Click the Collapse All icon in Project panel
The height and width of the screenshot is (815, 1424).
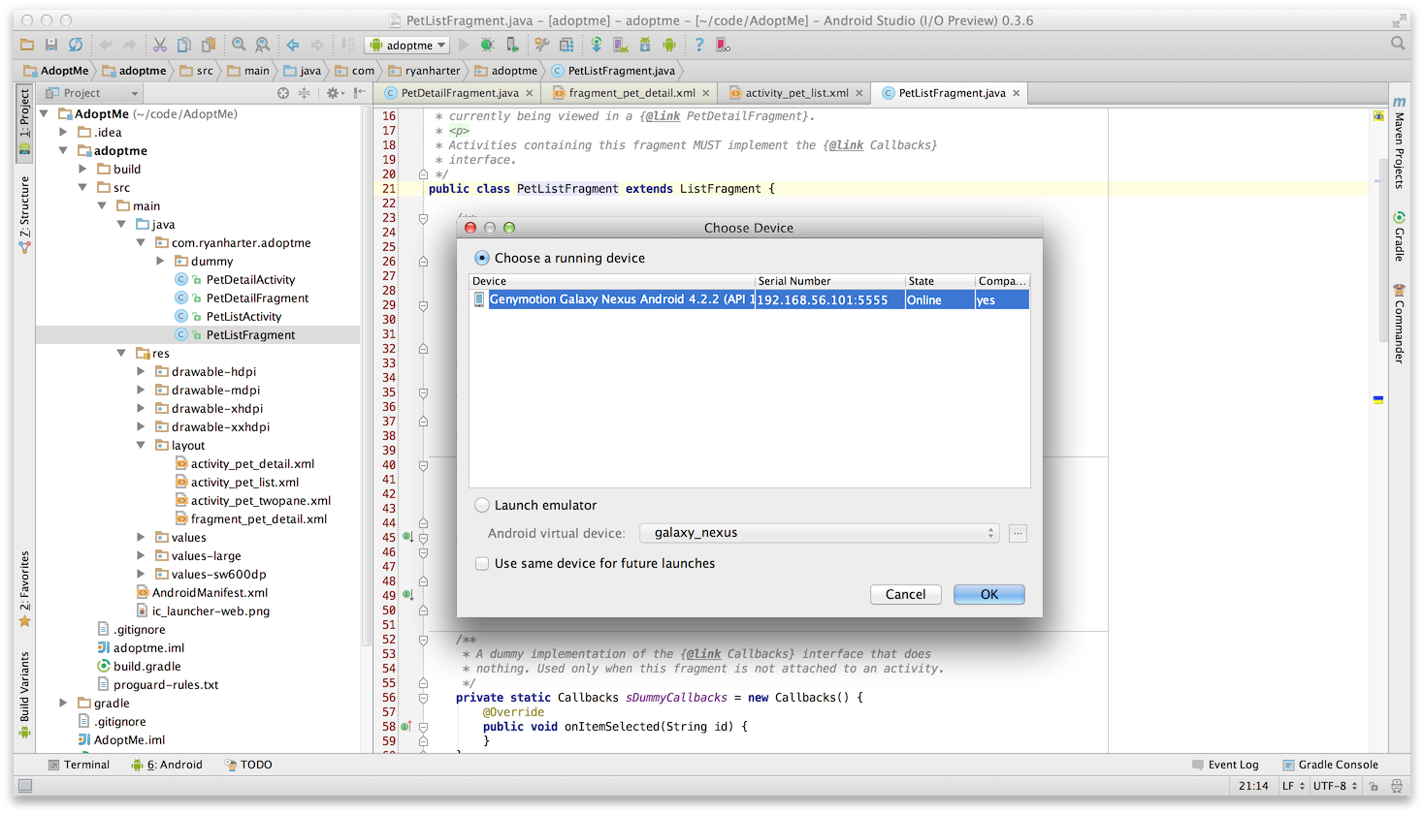point(305,93)
